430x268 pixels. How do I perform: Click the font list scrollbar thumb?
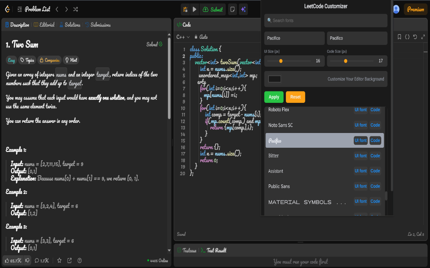[x=386, y=196]
